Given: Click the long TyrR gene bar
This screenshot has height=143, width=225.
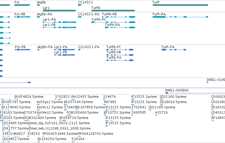Looking at the screenshot, I should click(180, 5).
